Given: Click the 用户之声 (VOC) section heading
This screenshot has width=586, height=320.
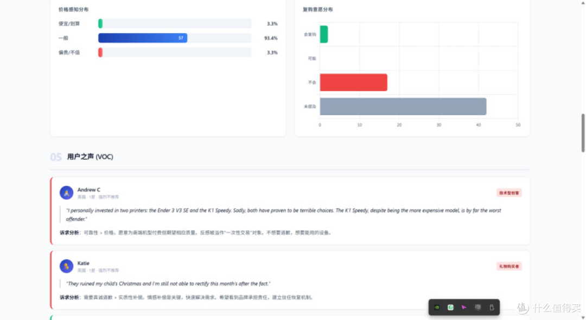Looking at the screenshot, I should pos(90,156).
